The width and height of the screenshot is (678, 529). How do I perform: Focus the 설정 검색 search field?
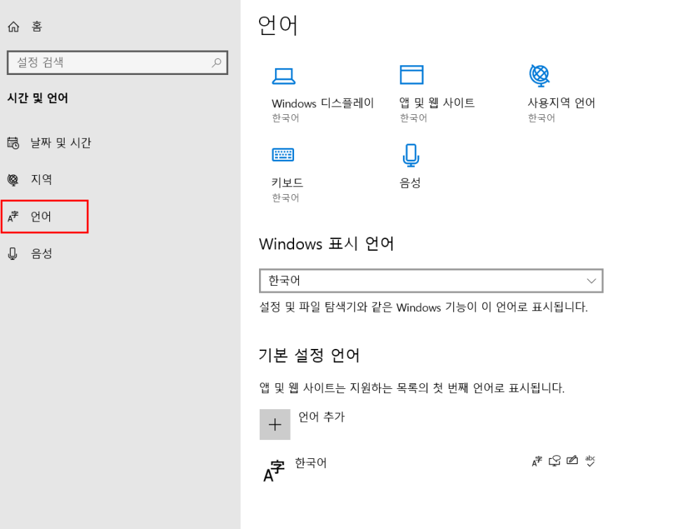[117, 62]
